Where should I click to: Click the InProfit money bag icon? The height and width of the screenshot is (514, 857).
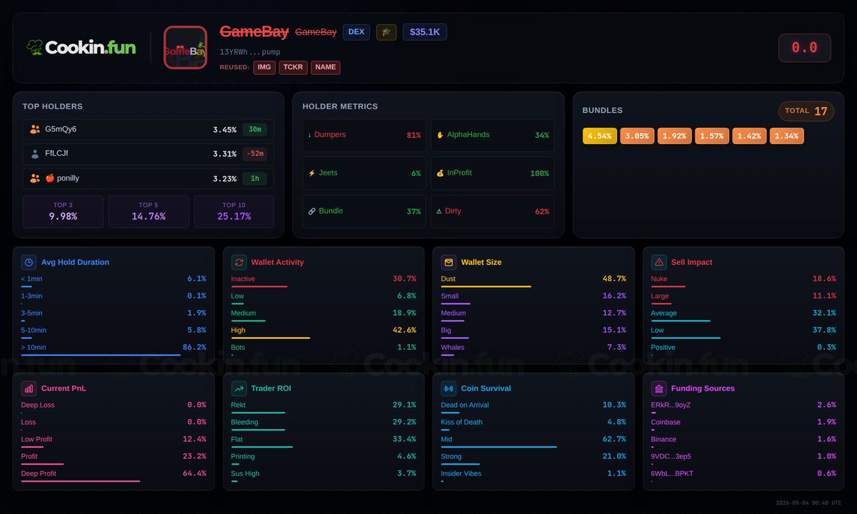pos(440,173)
